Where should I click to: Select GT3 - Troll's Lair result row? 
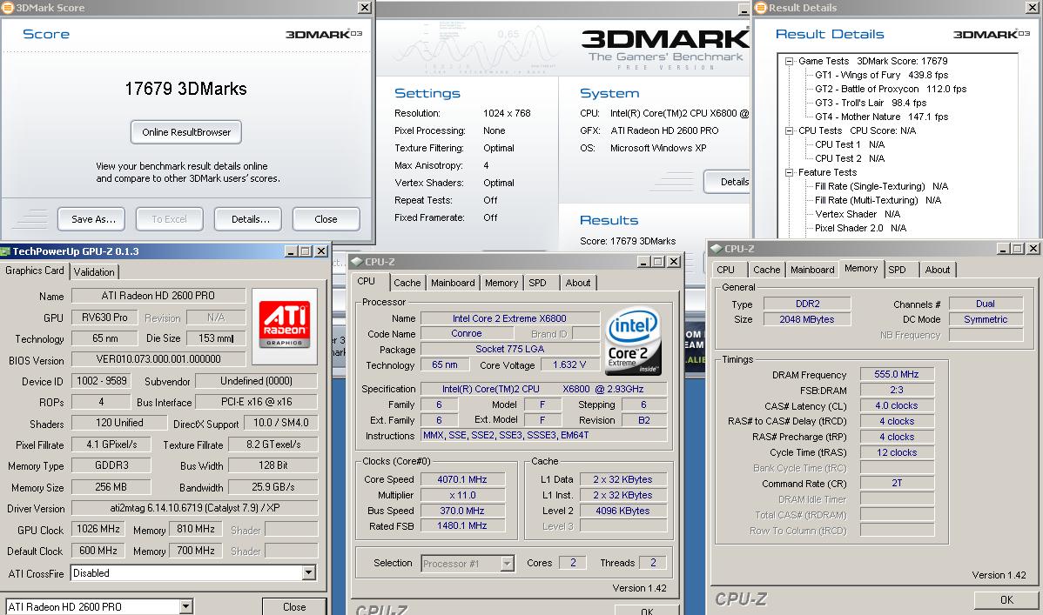[871, 103]
